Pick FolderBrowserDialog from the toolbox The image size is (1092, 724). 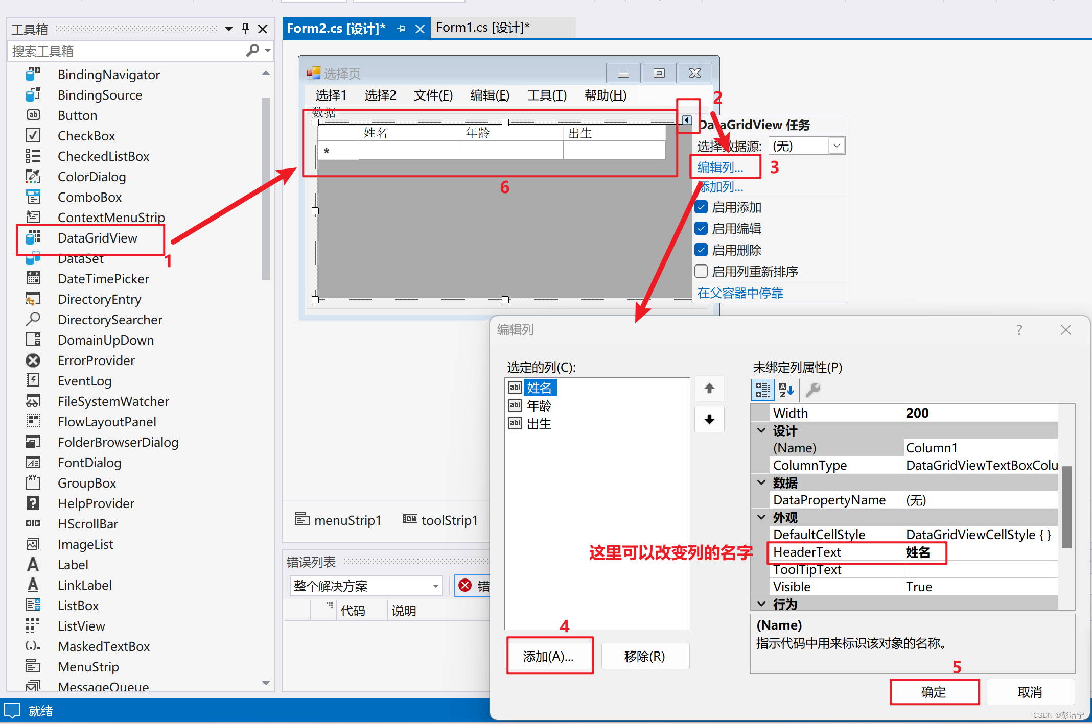pos(118,442)
